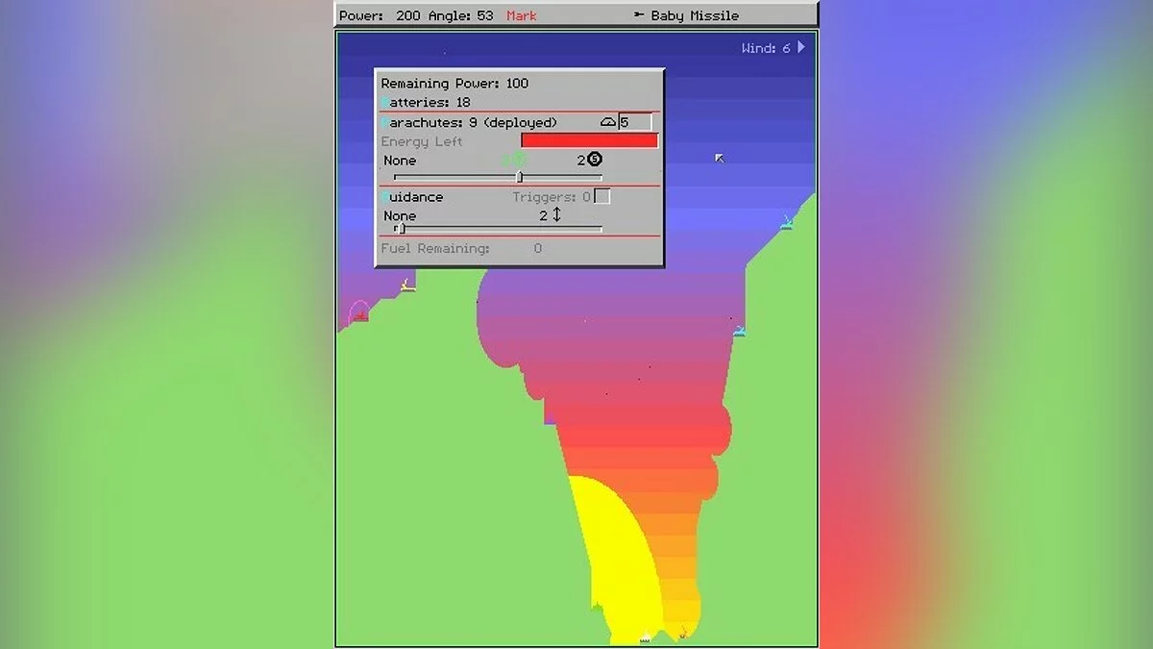Select the cyan tank on right cliff edge
Viewport: 1153px width, 649px height.
pyautogui.click(x=739, y=331)
